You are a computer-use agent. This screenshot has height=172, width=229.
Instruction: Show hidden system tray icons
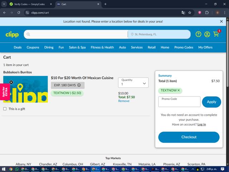193,169
